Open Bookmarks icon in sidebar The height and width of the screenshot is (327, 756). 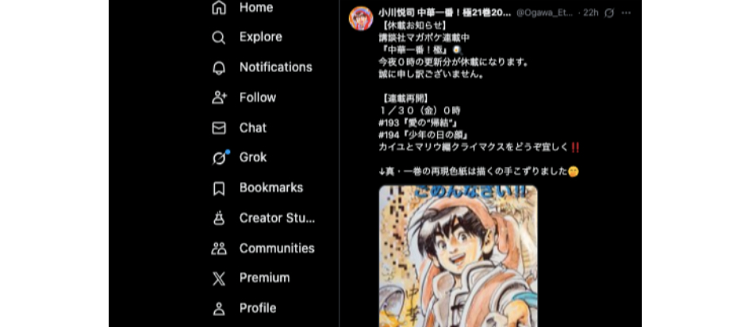click(x=219, y=188)
